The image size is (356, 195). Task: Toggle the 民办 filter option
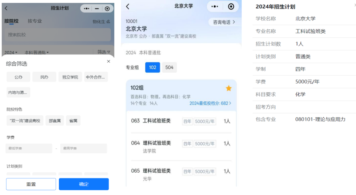click(x=44, y=77)
